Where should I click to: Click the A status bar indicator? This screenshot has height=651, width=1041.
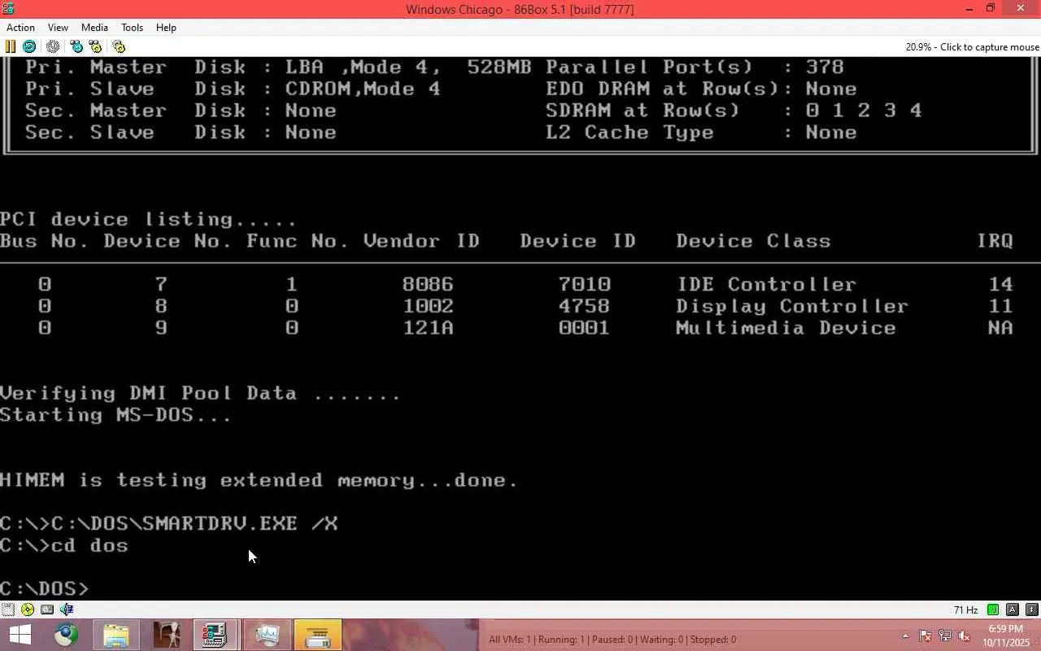click(1013, 609)
